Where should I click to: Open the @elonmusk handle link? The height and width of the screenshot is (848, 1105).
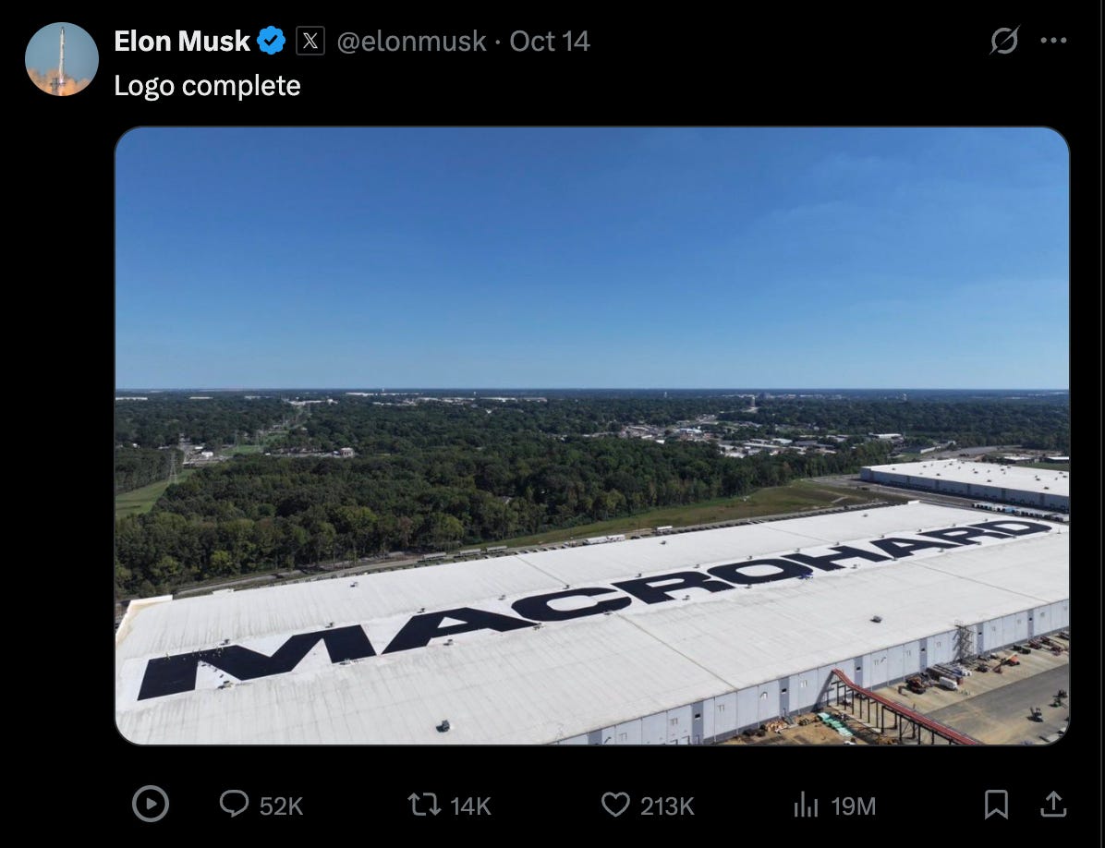coord(411,42)
